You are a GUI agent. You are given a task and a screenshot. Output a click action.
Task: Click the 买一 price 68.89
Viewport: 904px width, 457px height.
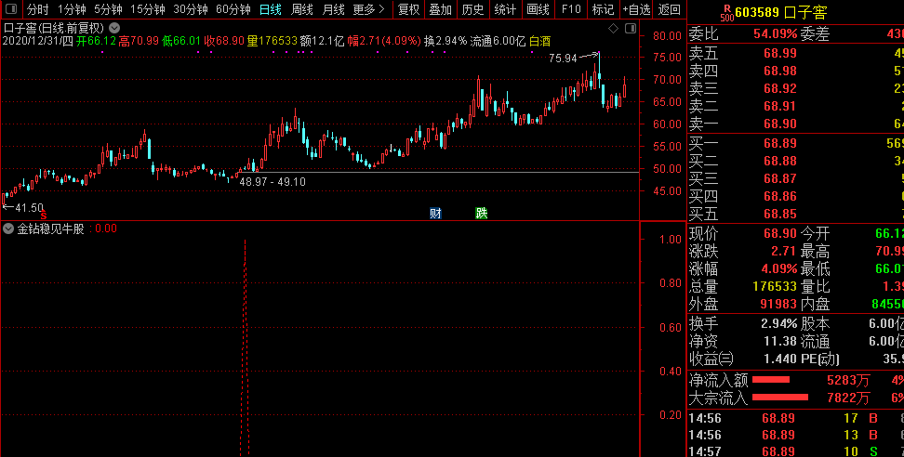780,143
